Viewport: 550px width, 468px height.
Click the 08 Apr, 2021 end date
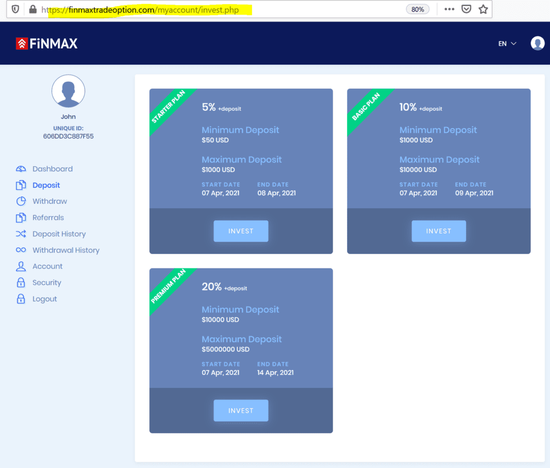pyautogui.click(x=277, y=193)
